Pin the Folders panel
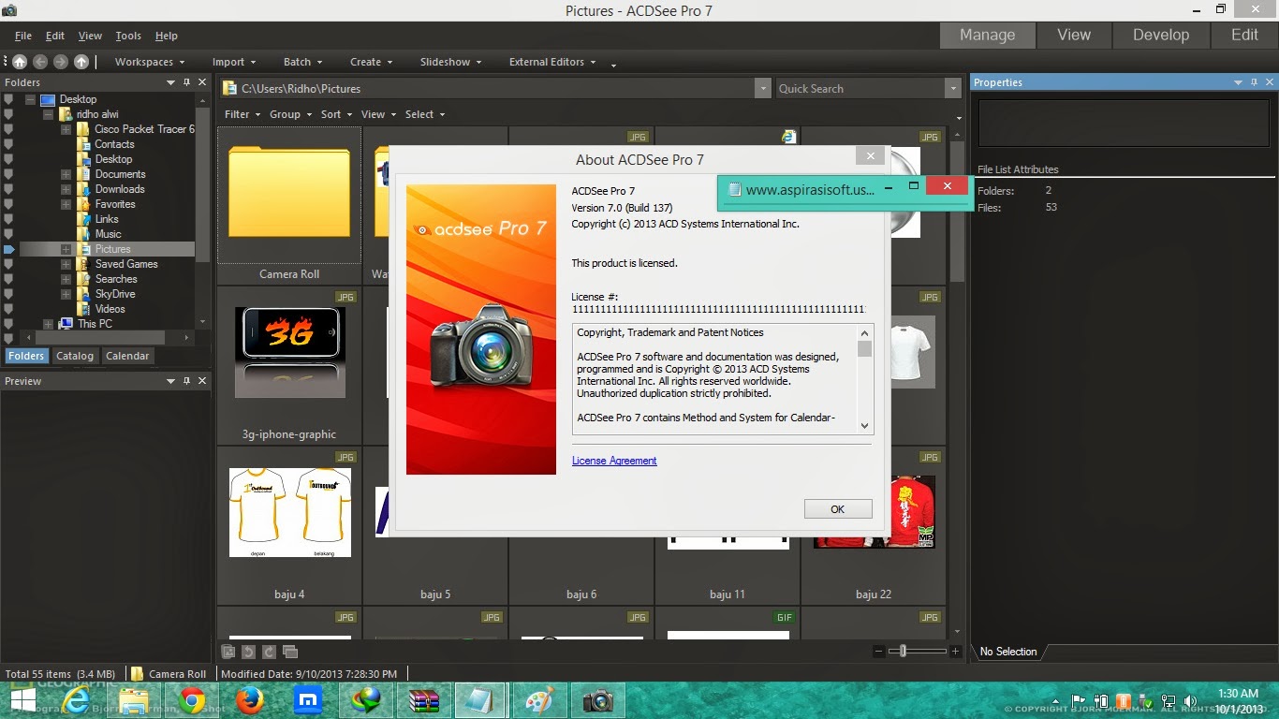The height and width of the screenshot is (719, 1279). 186,82
